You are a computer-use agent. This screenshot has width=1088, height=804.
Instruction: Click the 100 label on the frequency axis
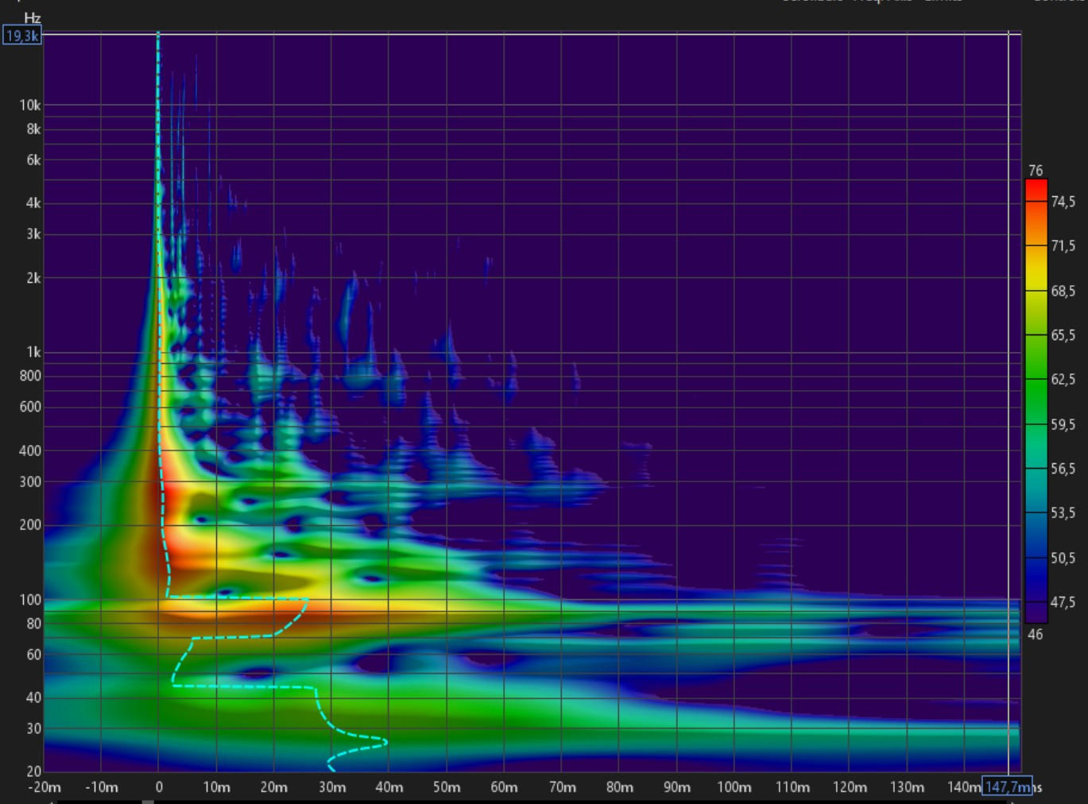click(x=30, y=600)
